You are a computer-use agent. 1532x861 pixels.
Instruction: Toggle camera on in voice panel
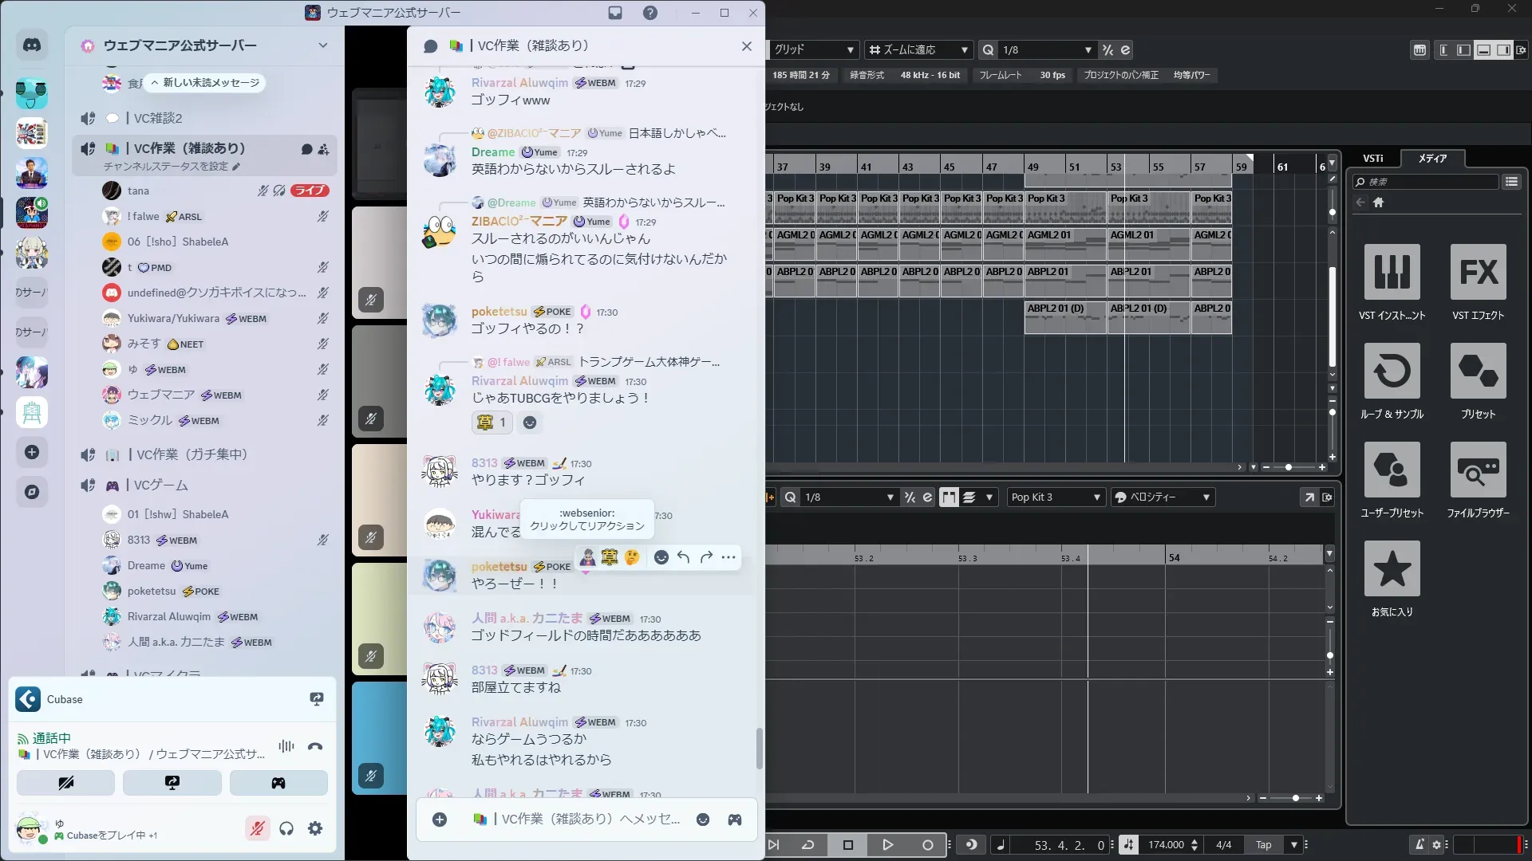tap(65, 783)
